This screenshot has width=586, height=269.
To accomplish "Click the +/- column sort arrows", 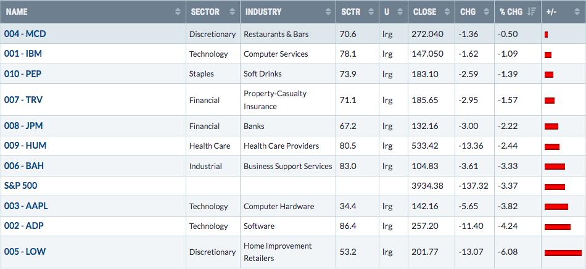I will click(577, 12).
